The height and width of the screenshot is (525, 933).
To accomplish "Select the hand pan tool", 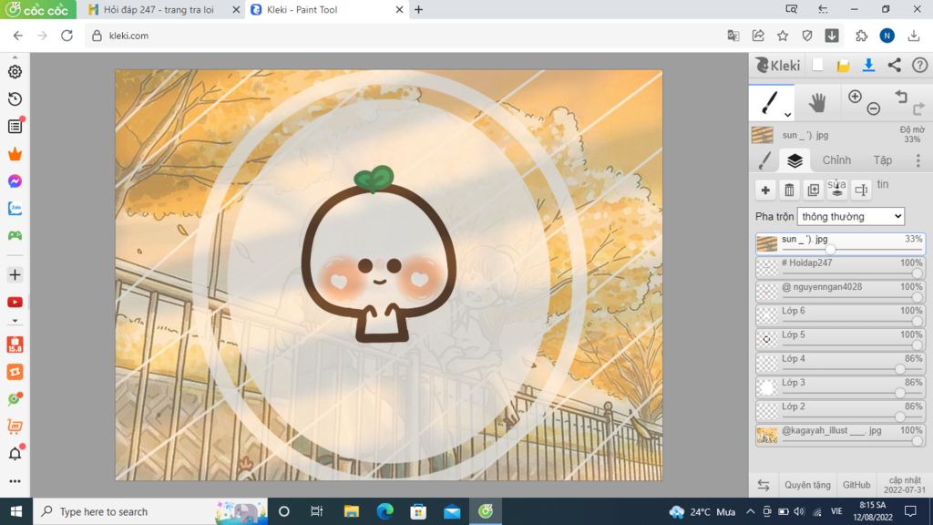I will 817,102.
